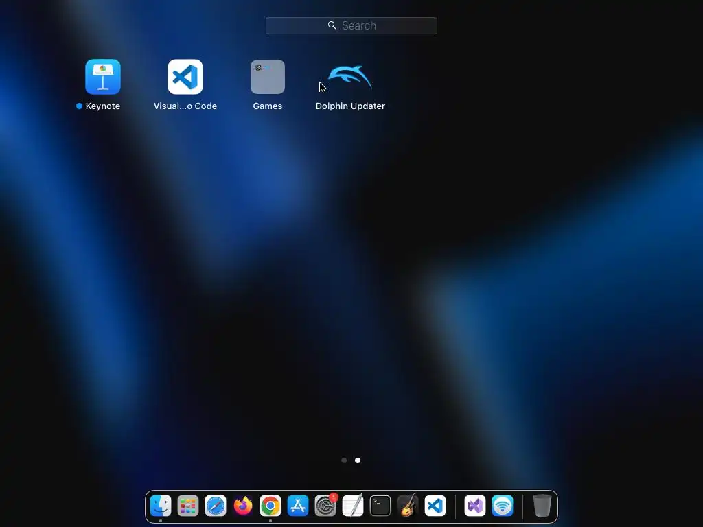This screenshot has width=703, height=527.
Task: Open the blue Wi-Fi app Dock icon
Action: click(x=503, y=506)
